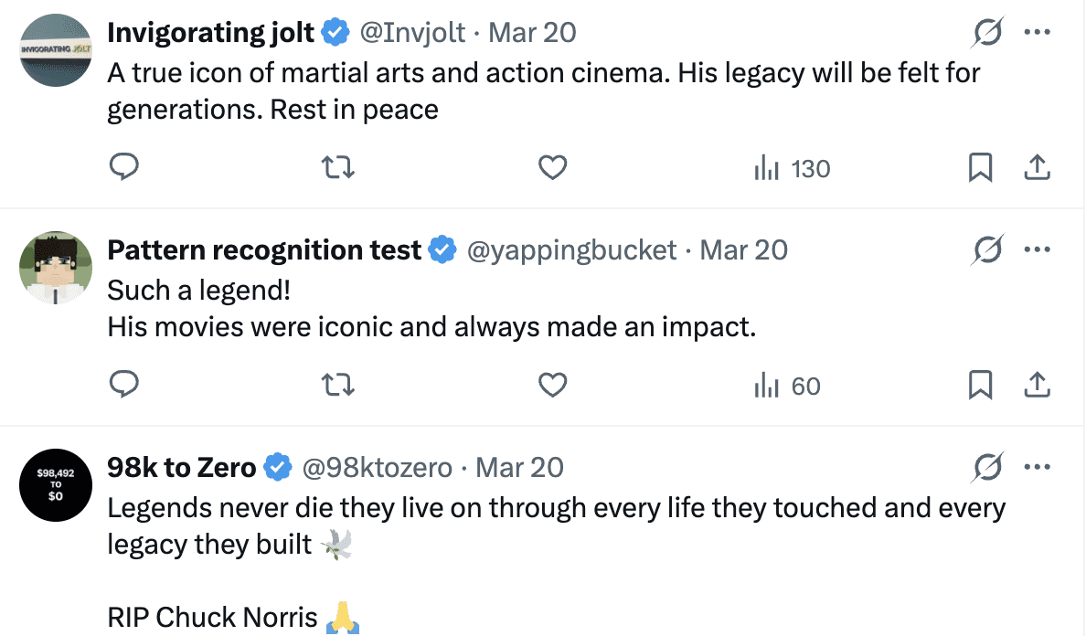The width and height of the screenshot is (1086, 636).
Task: Reply to the Pattern recognition test post
Action: point(123,386)
